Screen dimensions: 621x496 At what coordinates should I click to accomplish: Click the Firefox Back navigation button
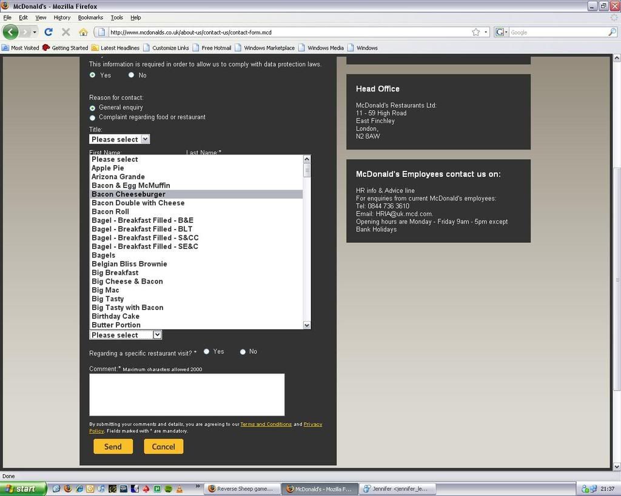pyautogui.click(x=10, y=32)
